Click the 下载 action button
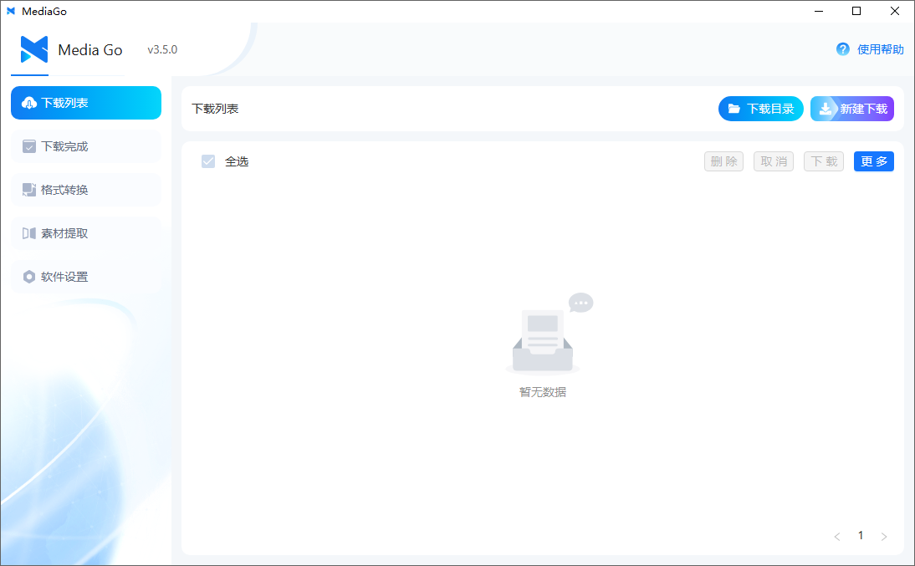The image size is (915, 566). point(824,161)
